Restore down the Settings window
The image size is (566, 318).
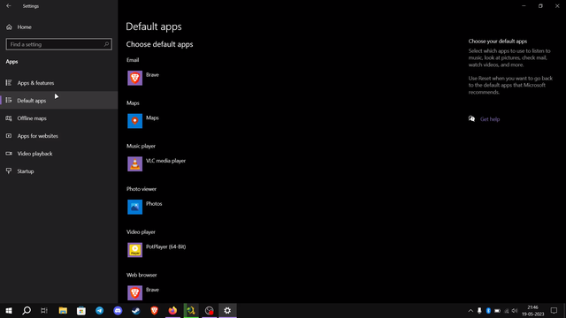(x=540, y=6)
